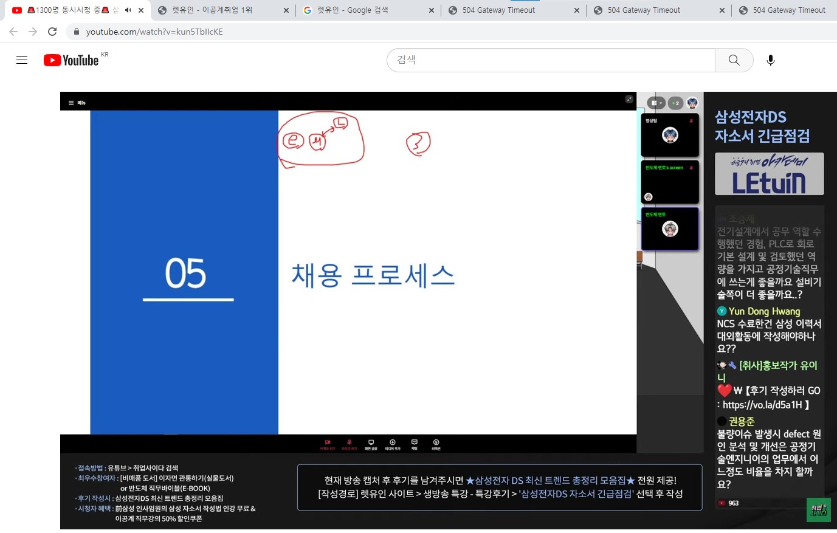This screenshot has width=837, height=533.
Task: Start voice search with the microphone icon
Action: tap(770, 60)
